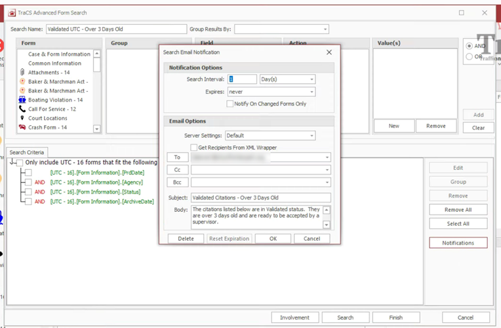Cancel the Advanced Form Search window
This screenshot has width=501, height=328.
(466, 318)
